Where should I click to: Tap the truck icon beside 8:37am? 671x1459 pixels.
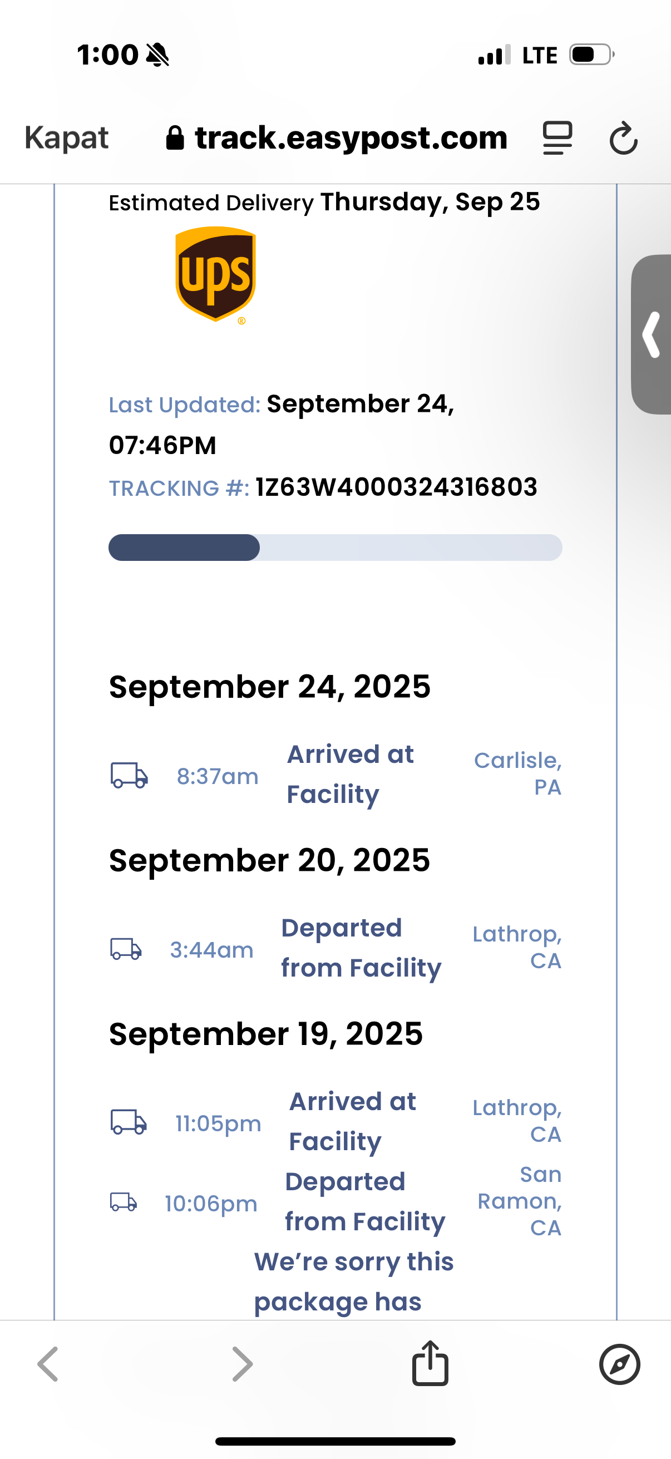[129, 775]
